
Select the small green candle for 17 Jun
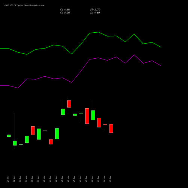(x=75, y=115)
